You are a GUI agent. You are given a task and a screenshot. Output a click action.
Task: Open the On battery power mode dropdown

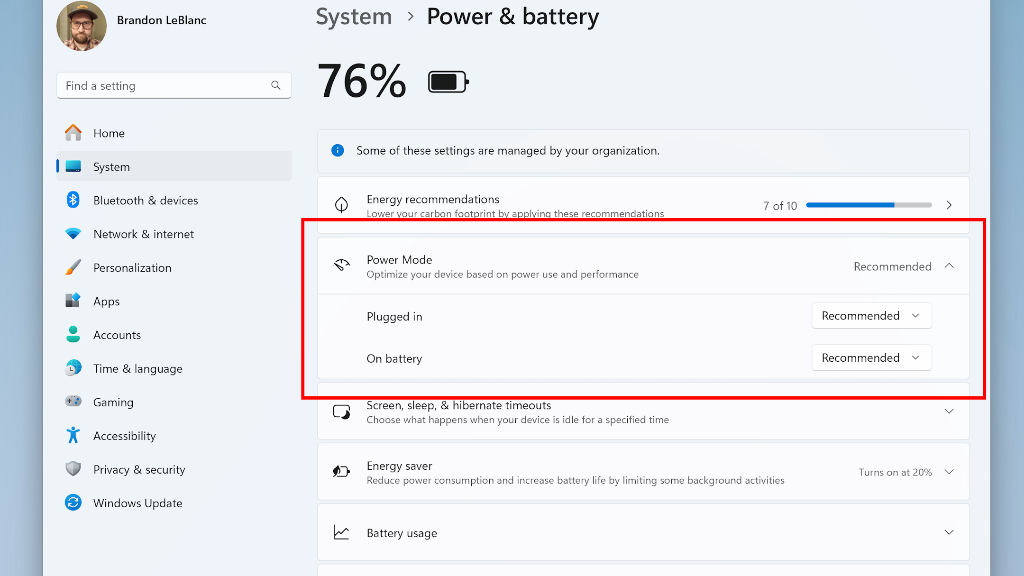pos(871,357)
